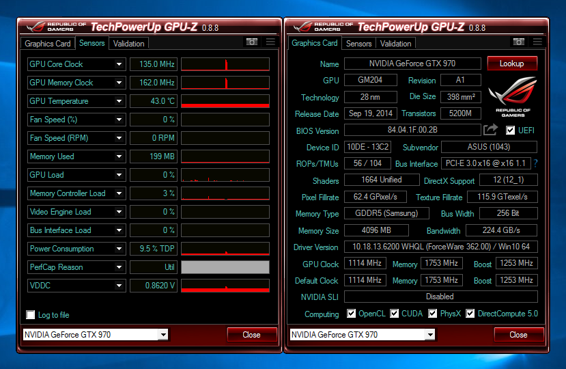Click the BIOS share/export arrow icon
The height and width of the screenshot is (369, 566).
491,129
